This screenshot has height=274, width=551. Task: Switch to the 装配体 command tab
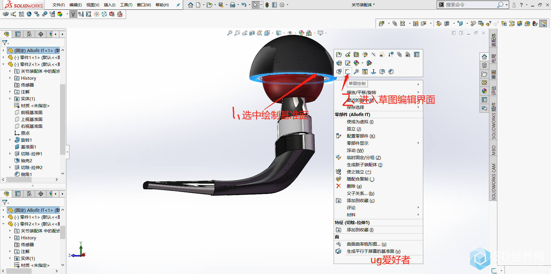(493, 40)
